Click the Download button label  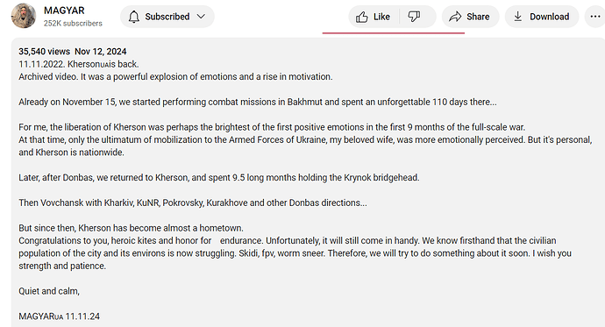(x=550, y=17)
